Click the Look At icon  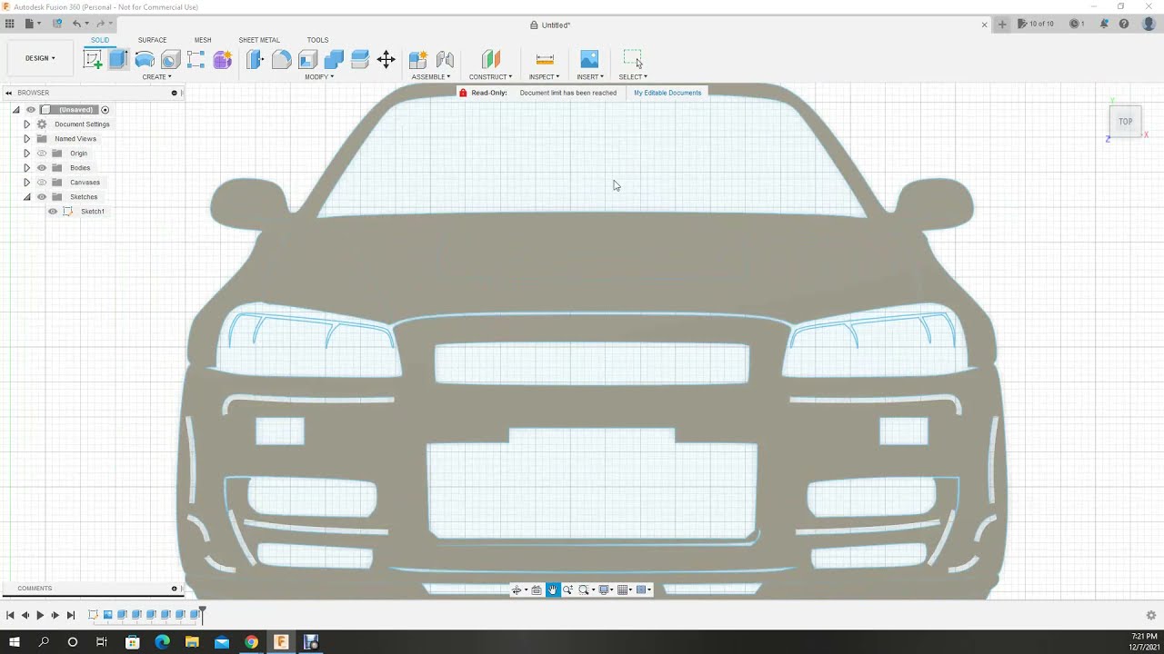[536, 590]
